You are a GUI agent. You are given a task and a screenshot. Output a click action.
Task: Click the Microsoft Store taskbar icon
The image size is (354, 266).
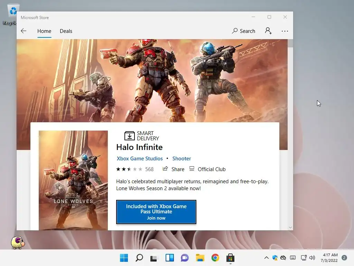click(231, 258)
